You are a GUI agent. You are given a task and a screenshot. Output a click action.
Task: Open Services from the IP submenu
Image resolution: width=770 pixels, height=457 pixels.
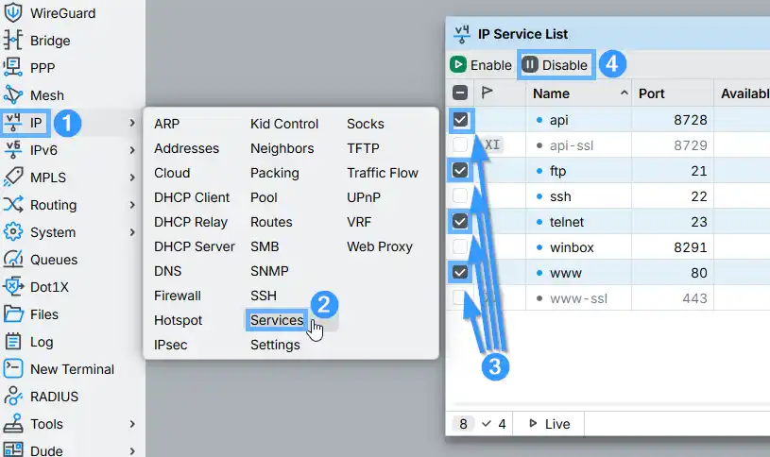[277, 320]
